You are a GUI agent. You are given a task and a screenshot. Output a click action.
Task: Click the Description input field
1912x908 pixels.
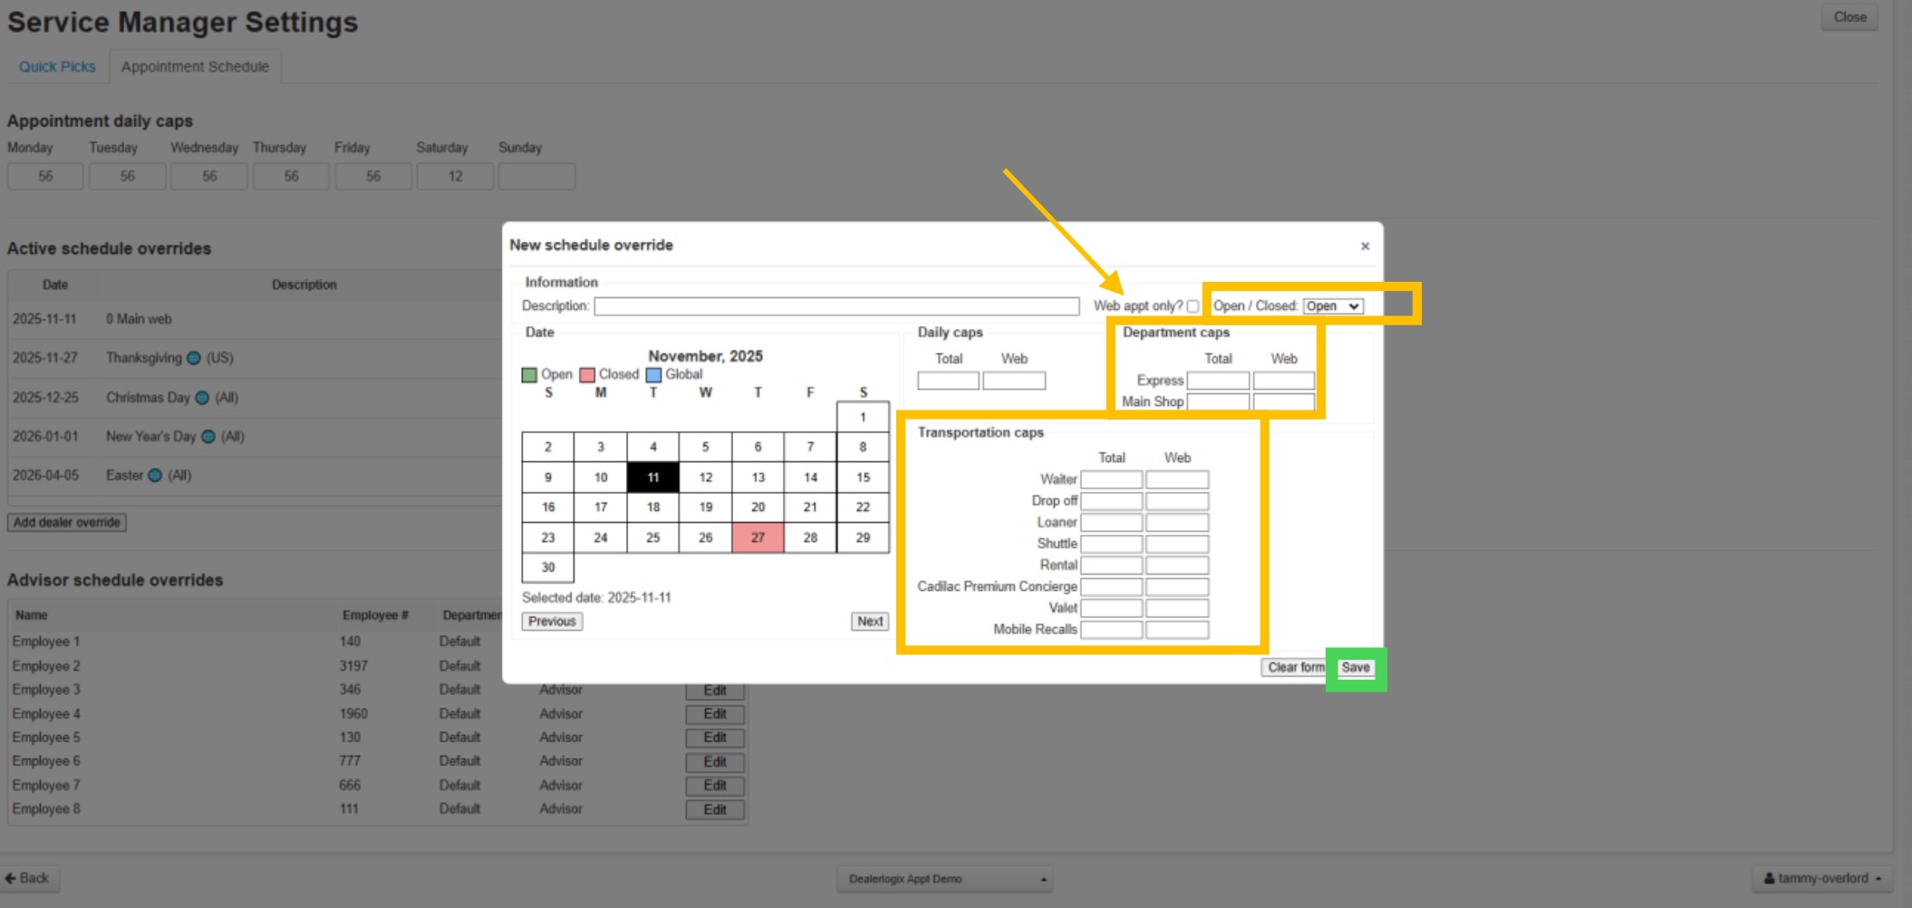click(x=836, y=306)
